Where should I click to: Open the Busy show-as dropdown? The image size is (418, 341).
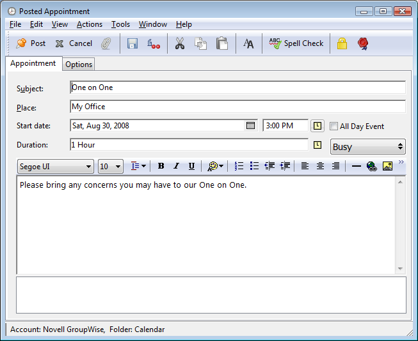point(368,147)
